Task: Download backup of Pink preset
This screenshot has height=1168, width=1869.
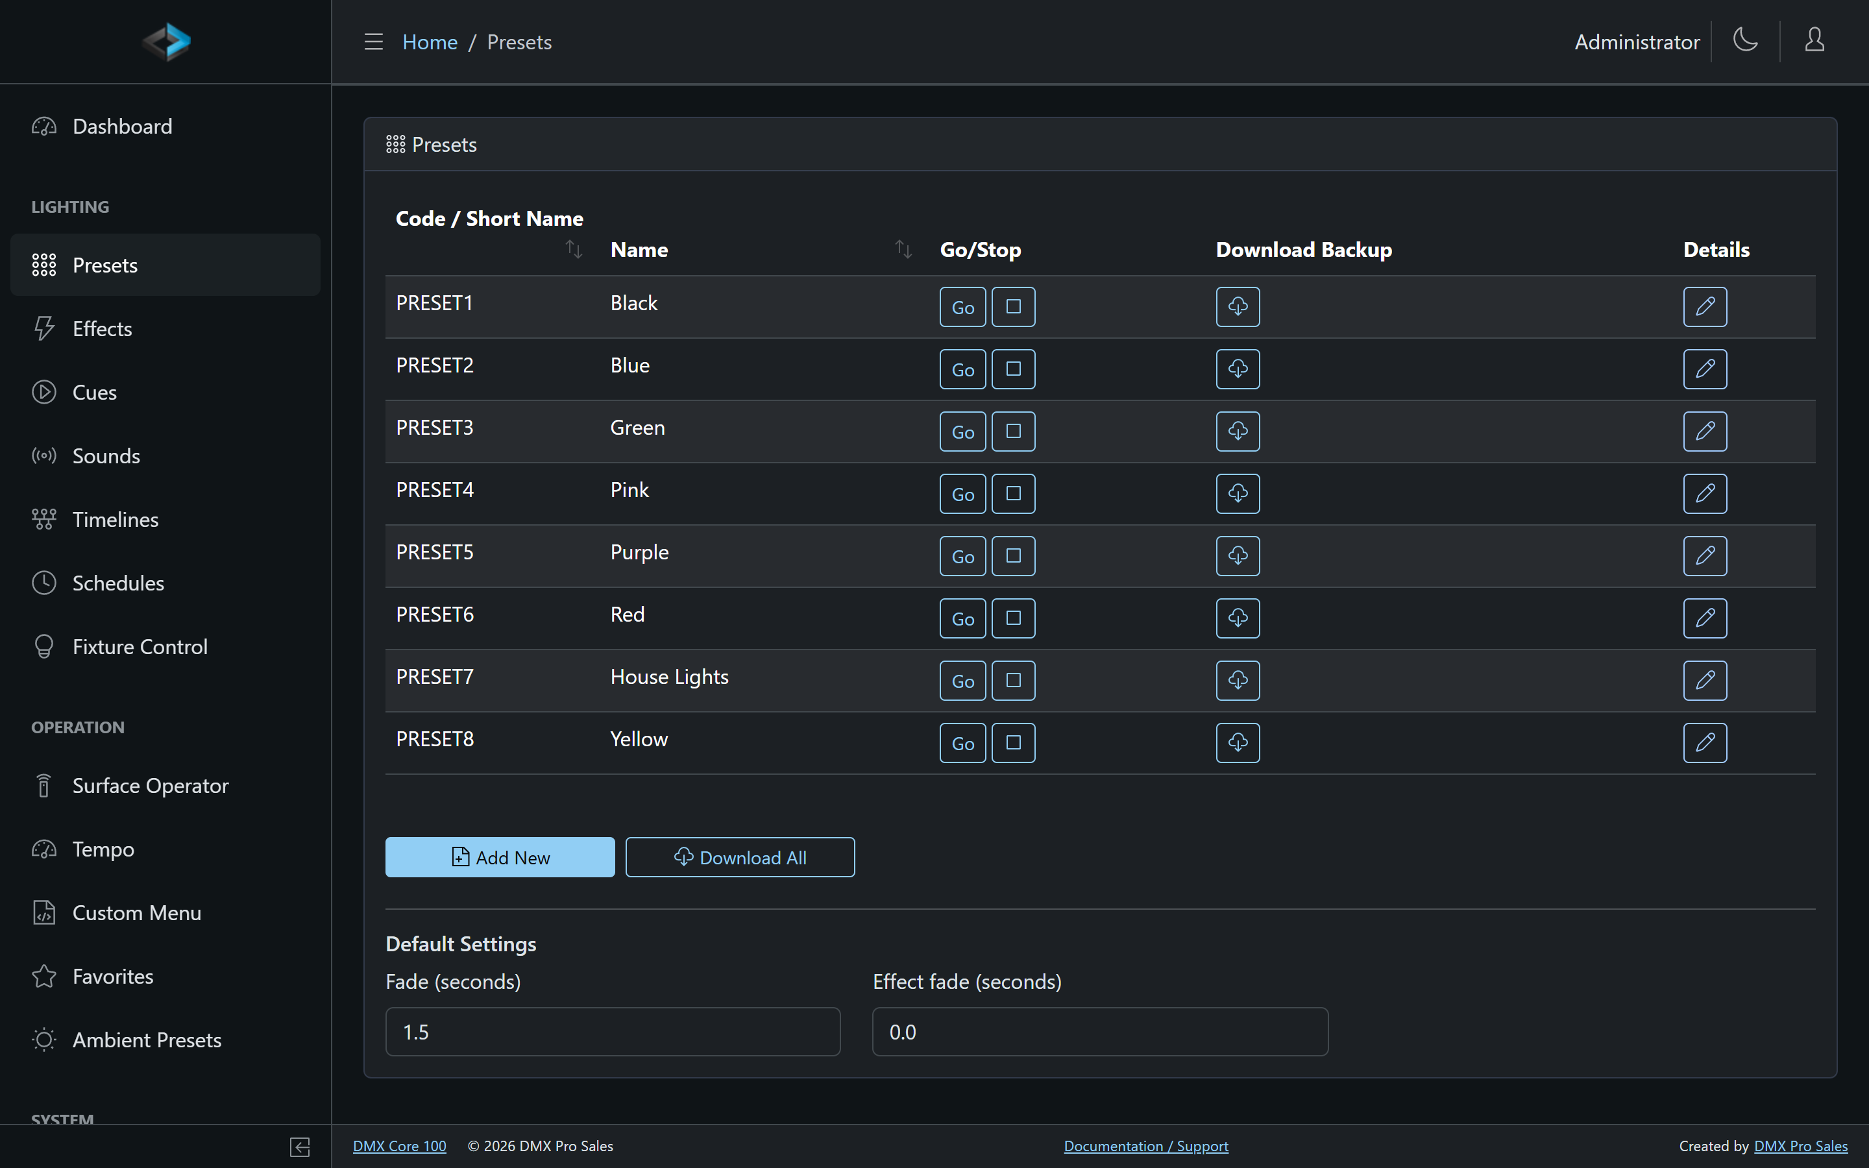Action: (1238, 494)
